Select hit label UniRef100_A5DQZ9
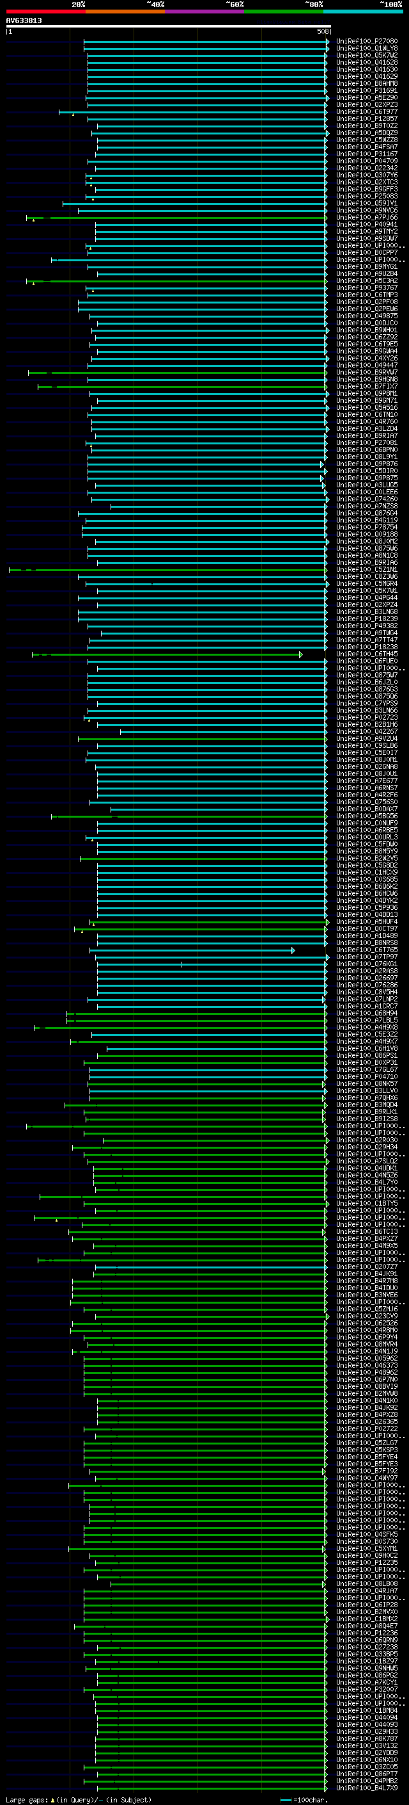The image size is (409, 1805). click(366, 133)
